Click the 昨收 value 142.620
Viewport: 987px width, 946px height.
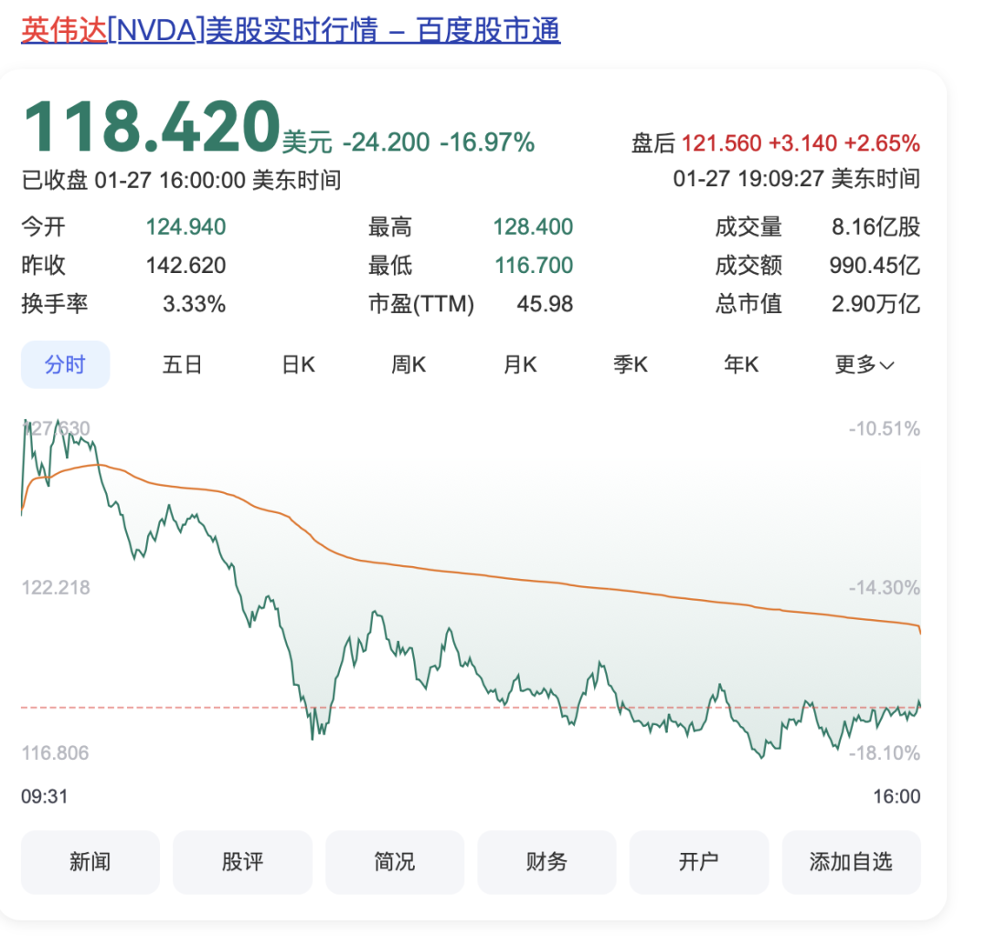(x=186, y=266)
